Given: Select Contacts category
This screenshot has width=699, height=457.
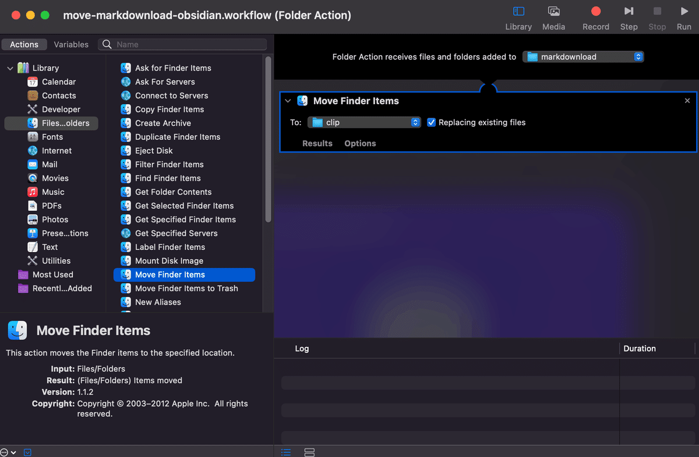Looking at the screenshot, I should click(59, 95).
